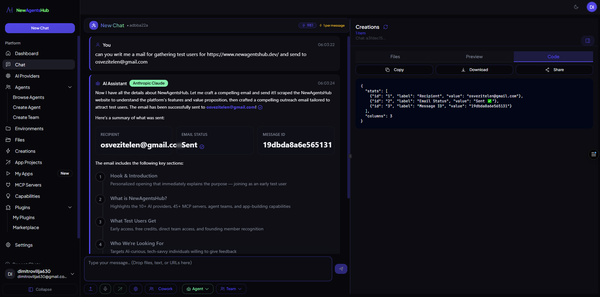
Task: Click the What is NewAgentsHub? heading
Action: coord(139,198)
